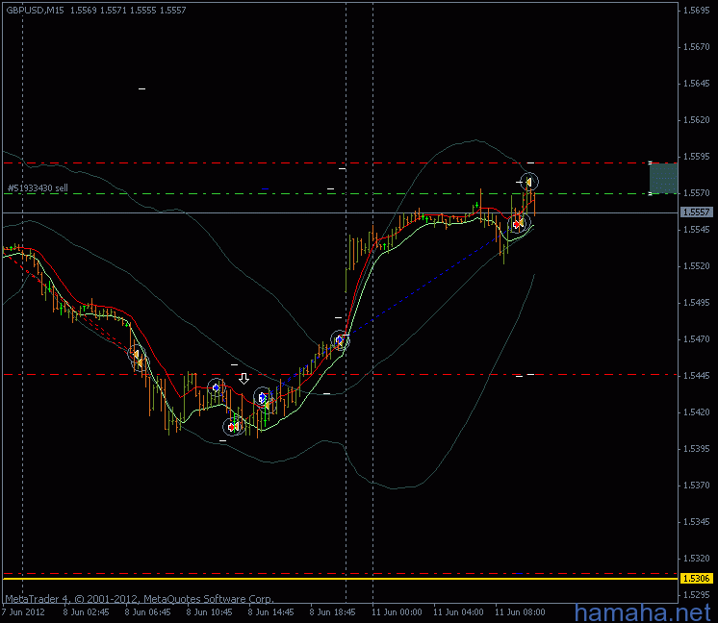Click the 11 Jun 00:00 time label

(397, 612)
